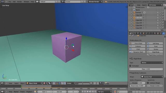Click the Friction value slider
Viewport: 166px width, 93px height.
(137, 83)
